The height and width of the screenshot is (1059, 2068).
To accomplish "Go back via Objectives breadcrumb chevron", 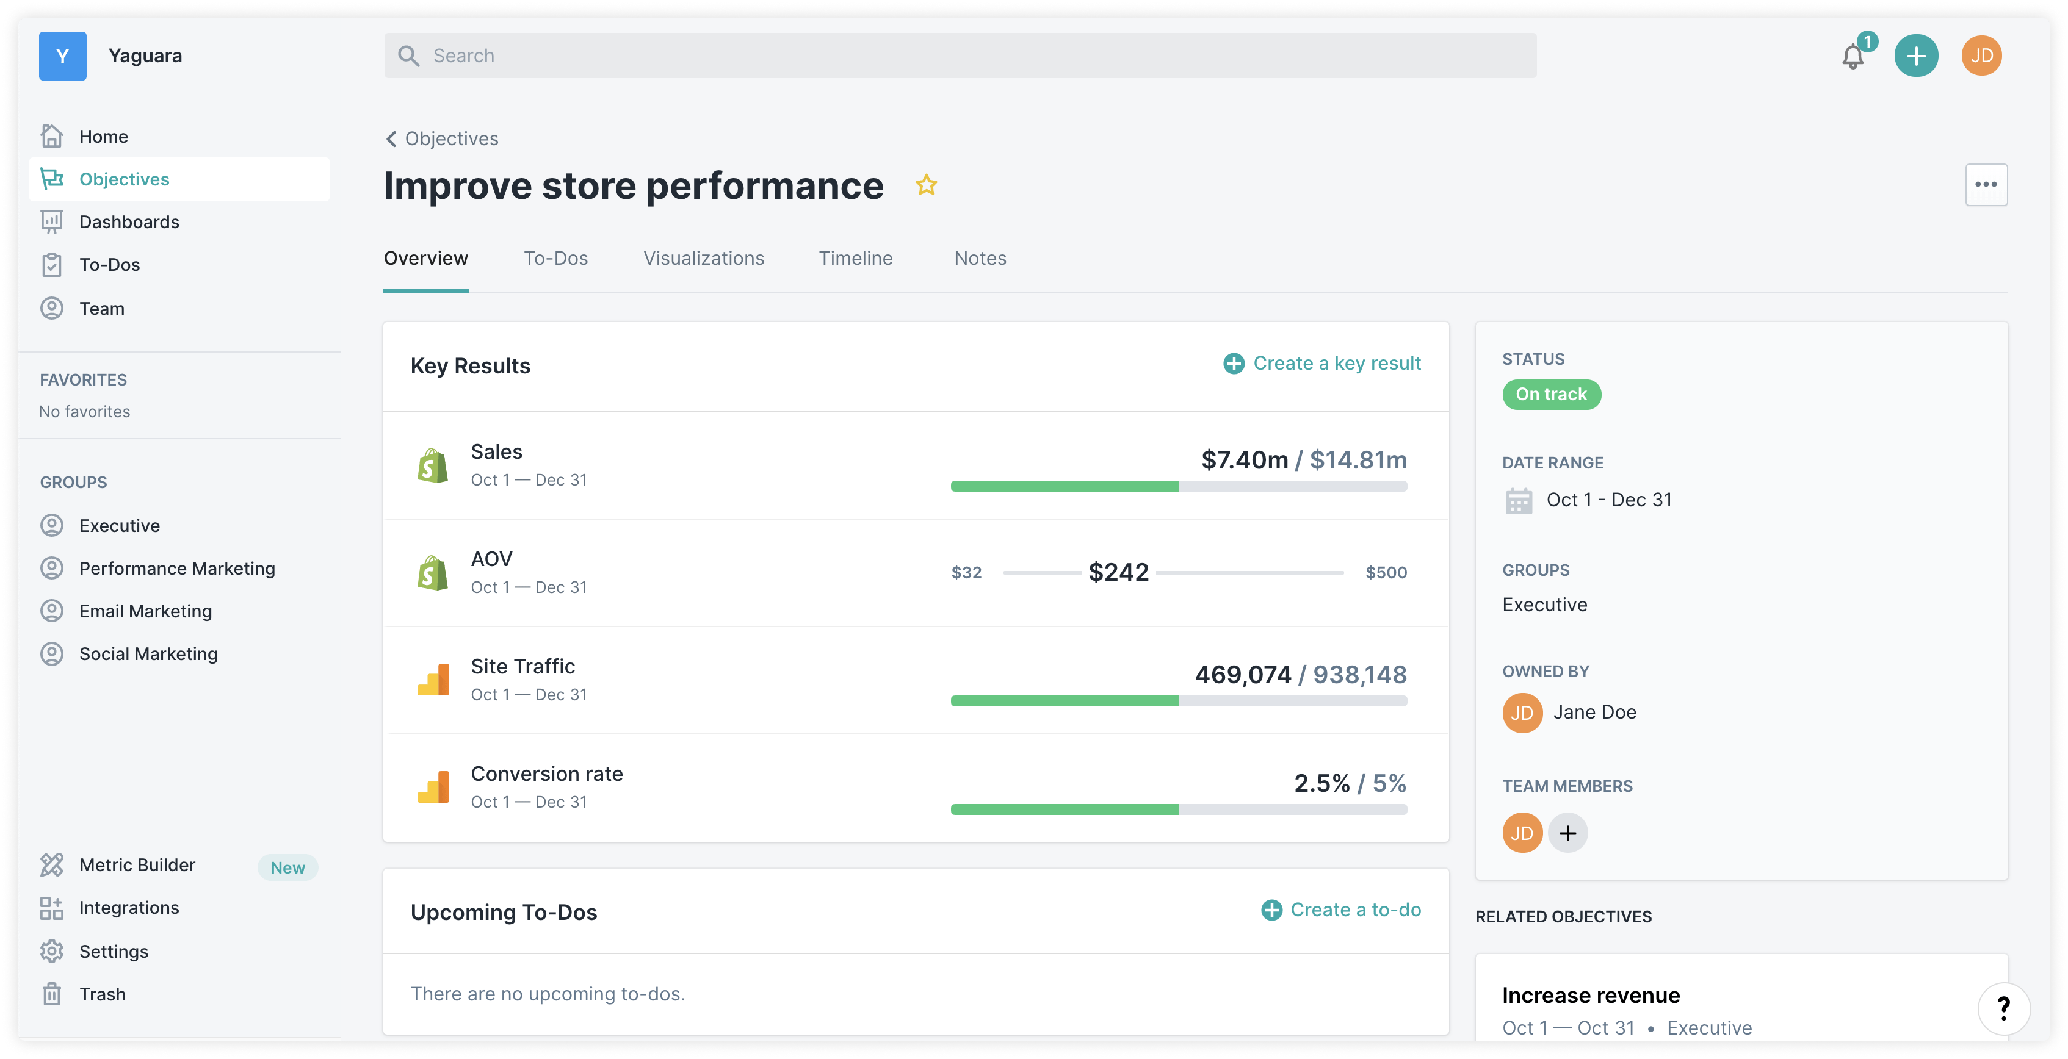I will pos(391,139).
